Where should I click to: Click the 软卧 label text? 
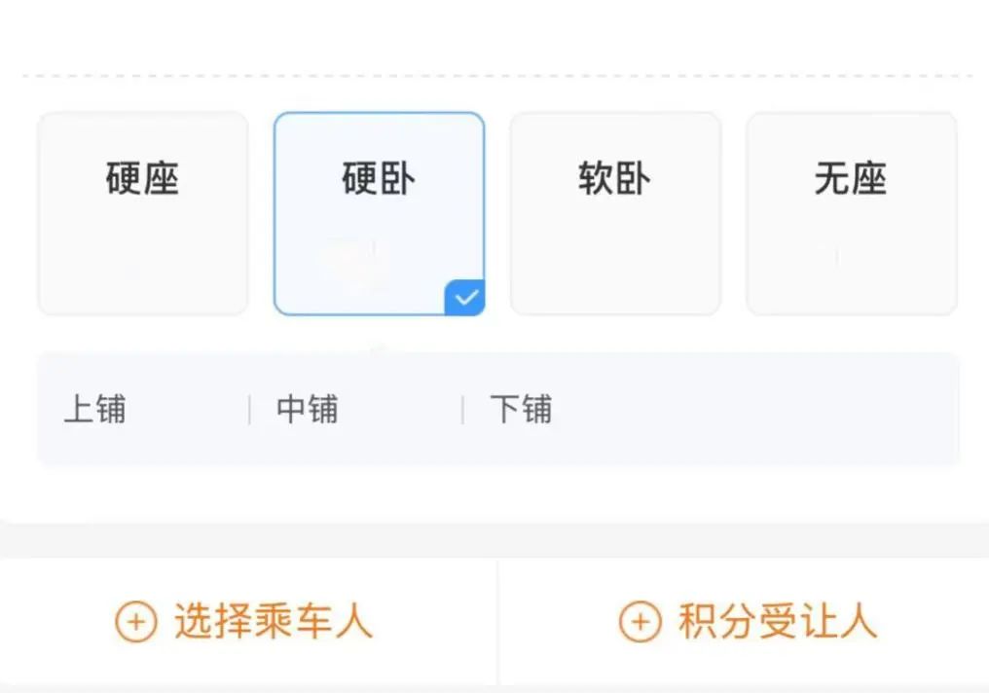pyautogui.click(x=615, y=180)
